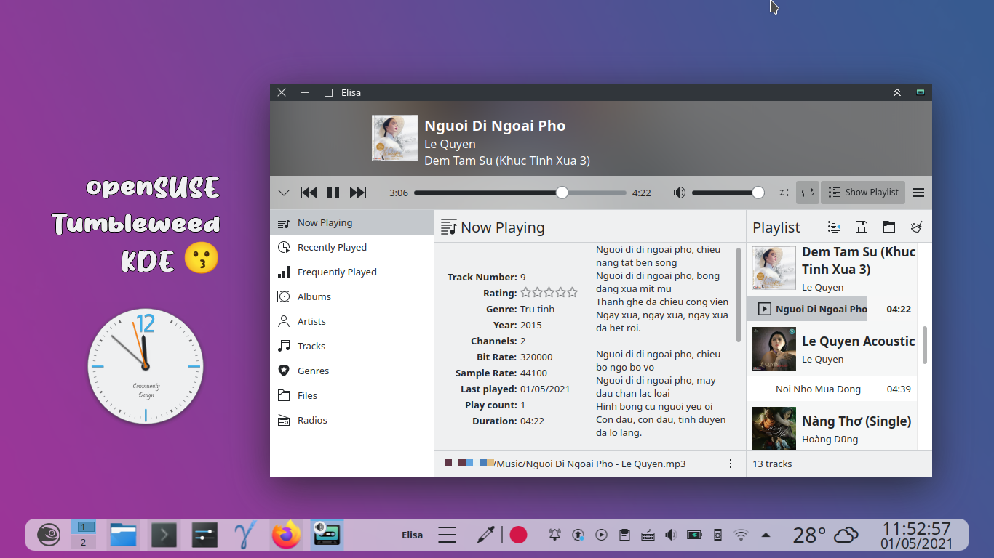Viewport: 994px width, 558px height.
Task: Click the Recently Played clock icon
Action: [x=284, y=247]
